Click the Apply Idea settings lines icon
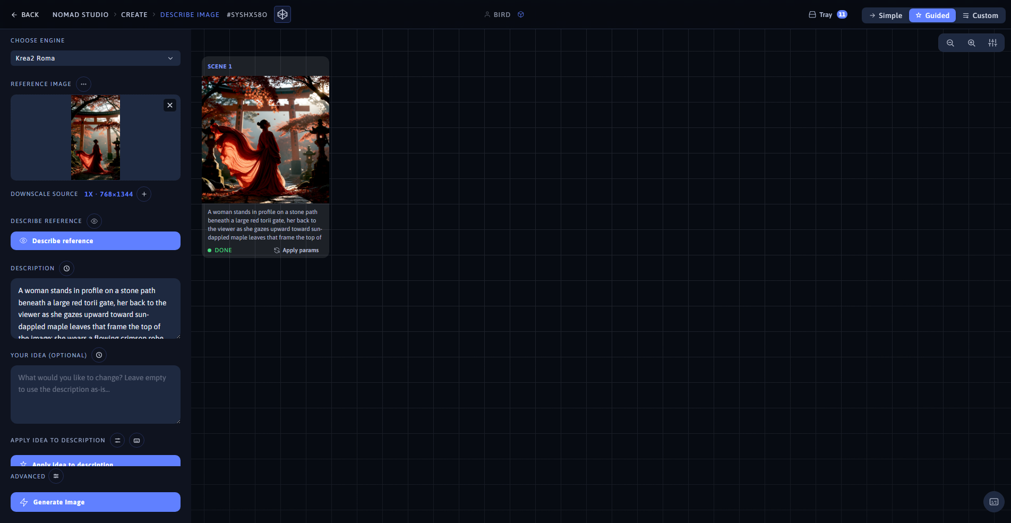The width and height of the screenshot is (1011, 523). (x=117, y=440)
